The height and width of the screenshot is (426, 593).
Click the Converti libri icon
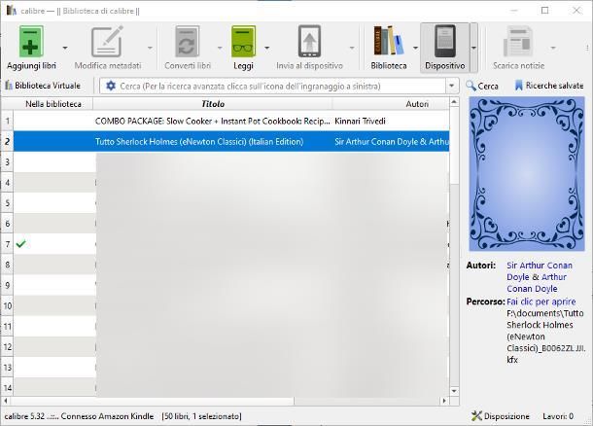[188, 42]
